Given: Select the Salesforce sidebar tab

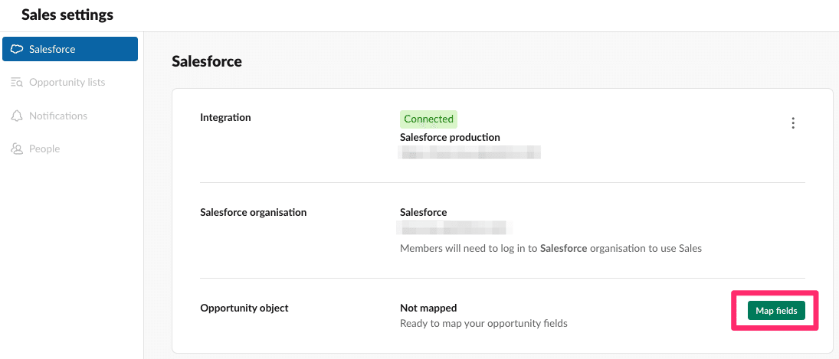Looking at the screenshot, I should 70,49.
